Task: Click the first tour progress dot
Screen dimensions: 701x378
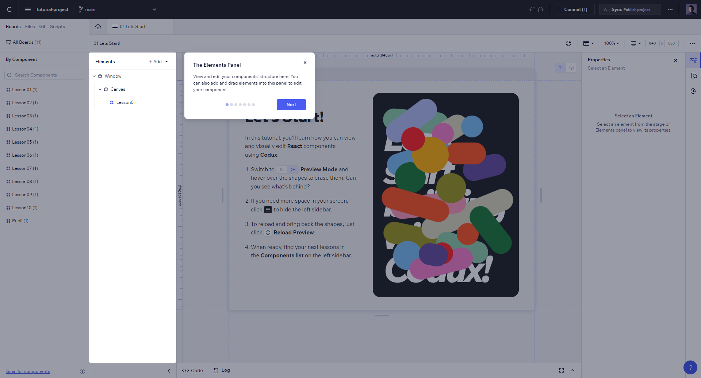Action: coord(227,105)
